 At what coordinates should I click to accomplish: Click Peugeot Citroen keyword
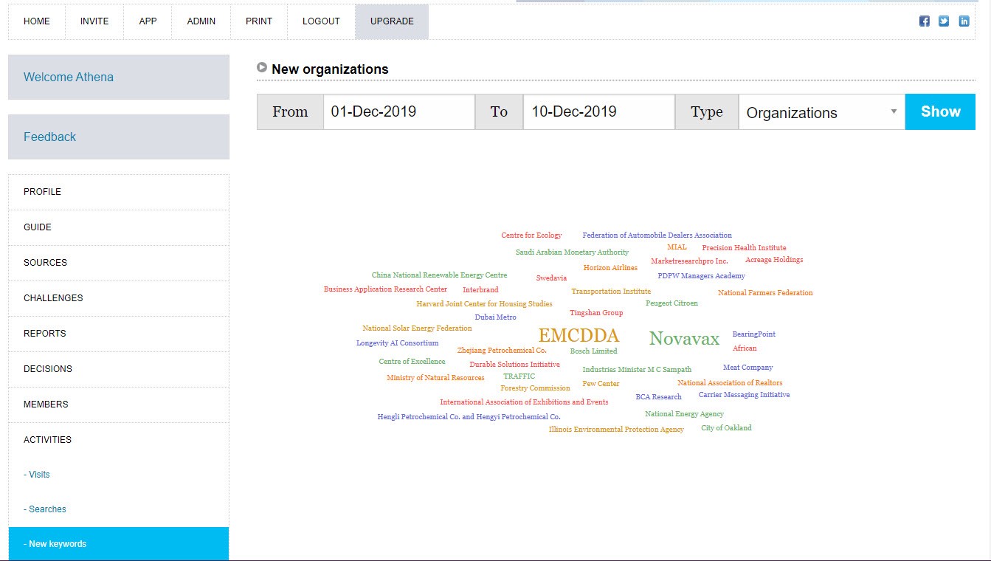coord(671,303)
